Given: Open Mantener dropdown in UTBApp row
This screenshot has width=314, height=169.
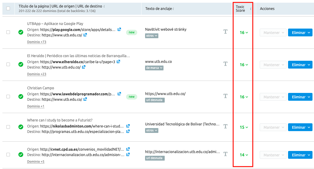Looking at the screenshot, I should click(x=273, y=33).
